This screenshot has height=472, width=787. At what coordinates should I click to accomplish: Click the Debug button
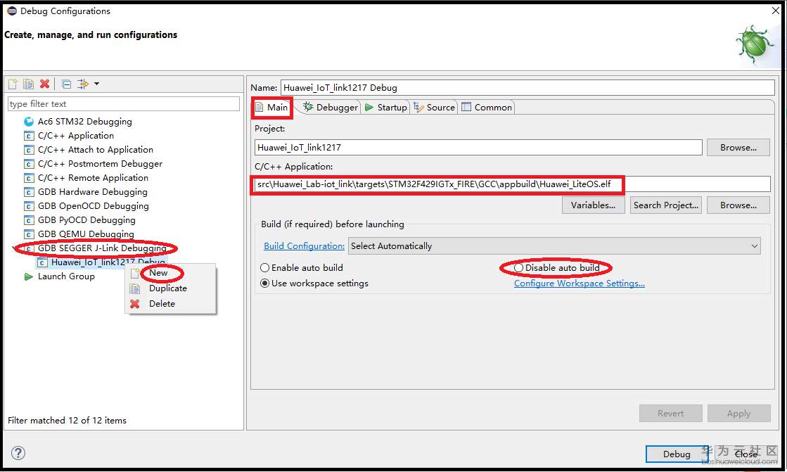(x=677, y=454)
